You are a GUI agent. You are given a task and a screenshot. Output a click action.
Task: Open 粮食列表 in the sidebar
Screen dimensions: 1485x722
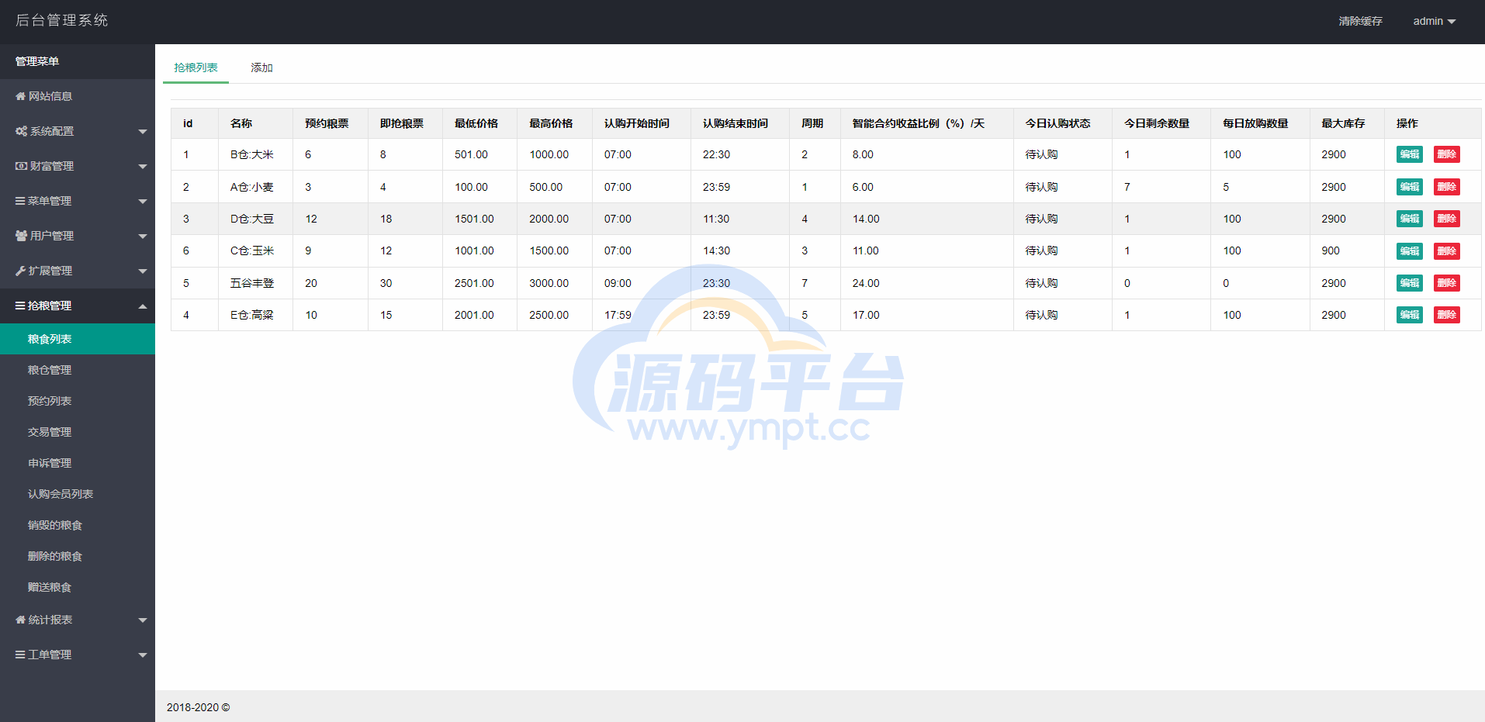[x=78, y=339]
